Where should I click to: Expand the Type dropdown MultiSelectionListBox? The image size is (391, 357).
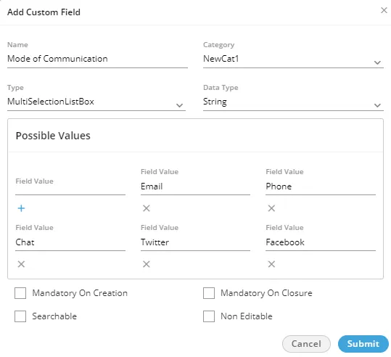coord(96,102)
